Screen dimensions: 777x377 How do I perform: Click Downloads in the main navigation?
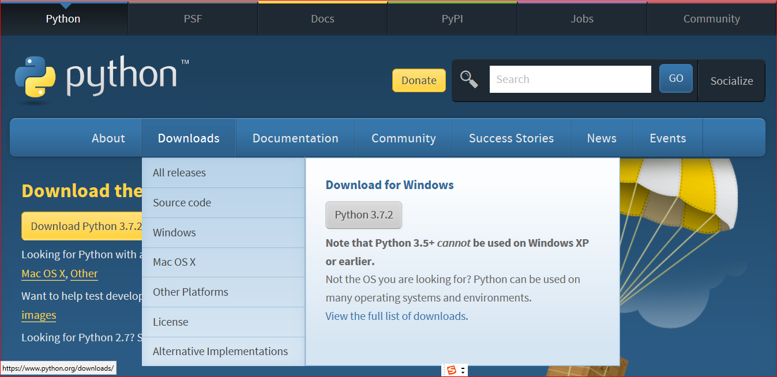[x=189, y=138]
